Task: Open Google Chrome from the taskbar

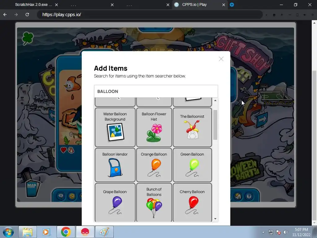Action: click(x=66, y=232)
